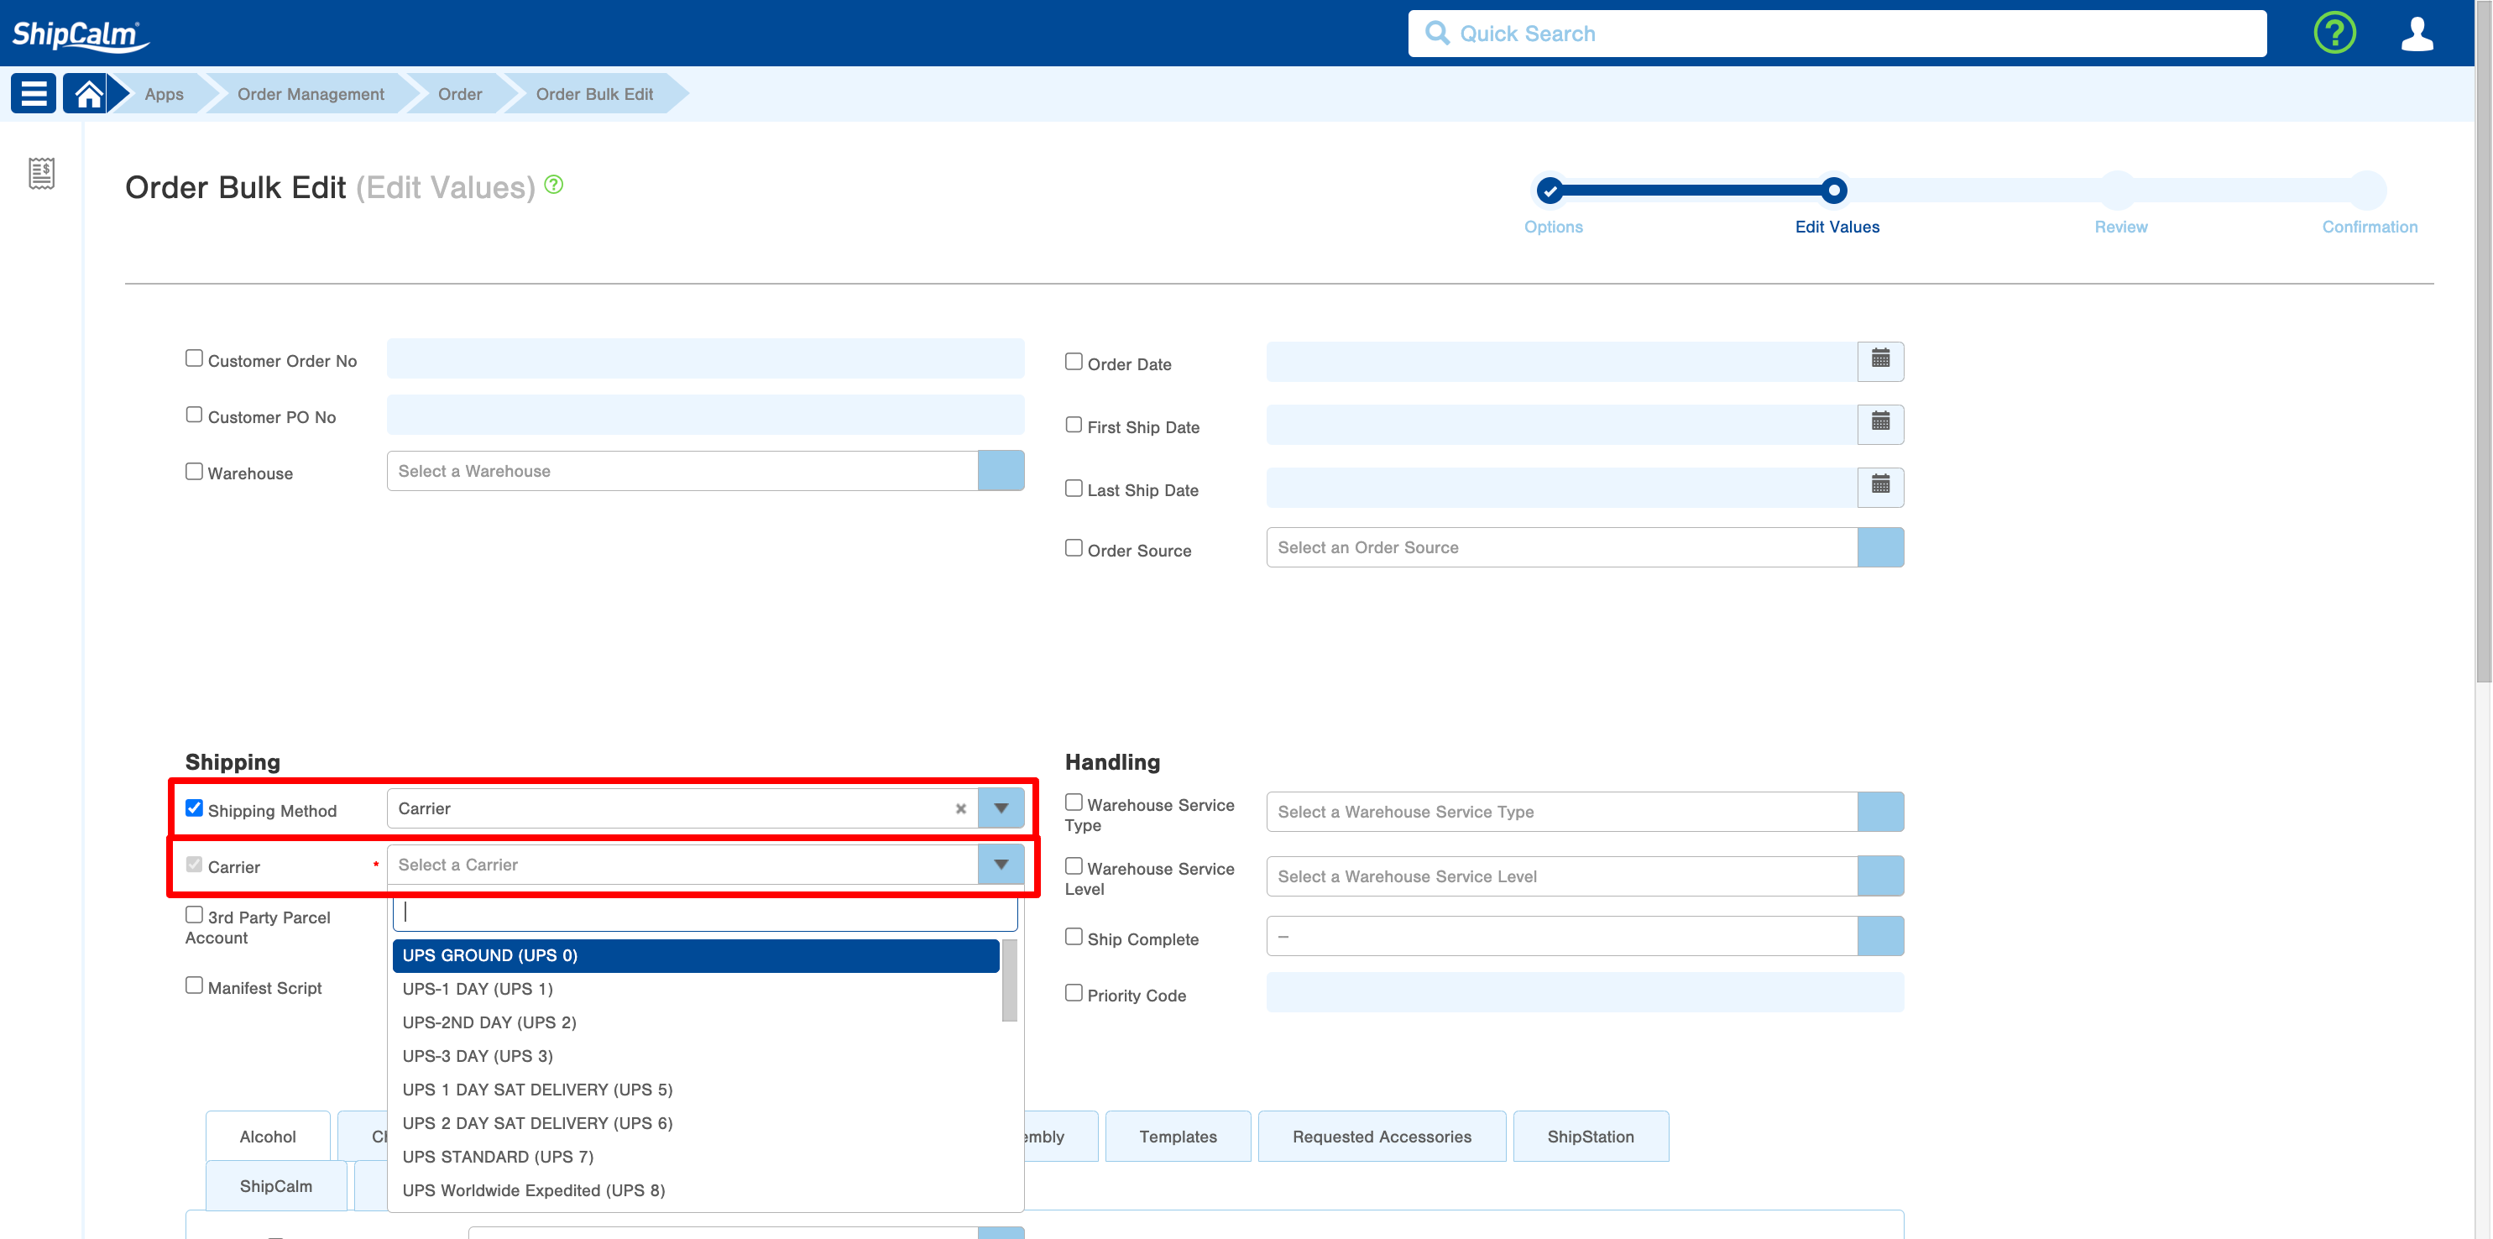Click the small help icon beside Order Bulk Edit title
The image size is (2493, 1239).
(553, 184)
